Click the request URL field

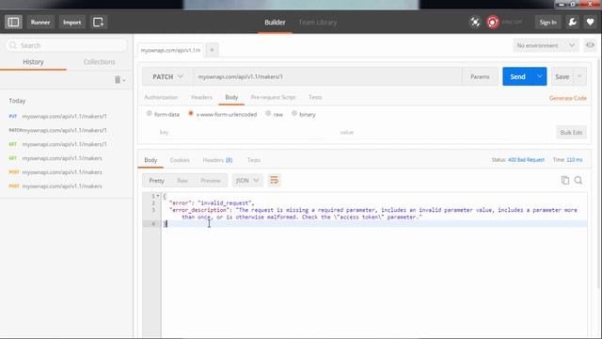coord(327,77)
